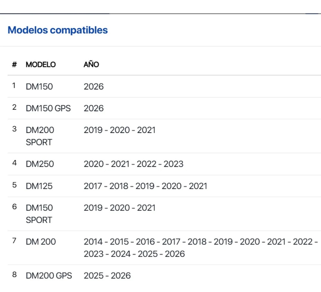Select the DM200 GPS model name
This screenshot has height=292, width=321.
coord(49,276)
